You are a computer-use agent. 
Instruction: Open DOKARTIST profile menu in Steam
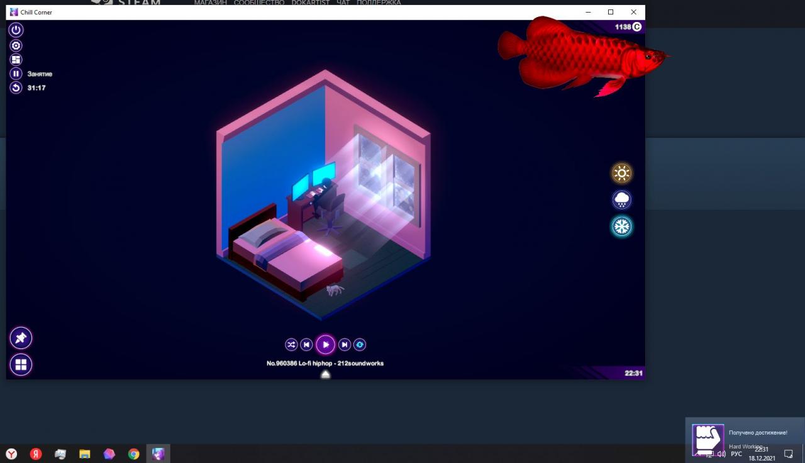310,3
